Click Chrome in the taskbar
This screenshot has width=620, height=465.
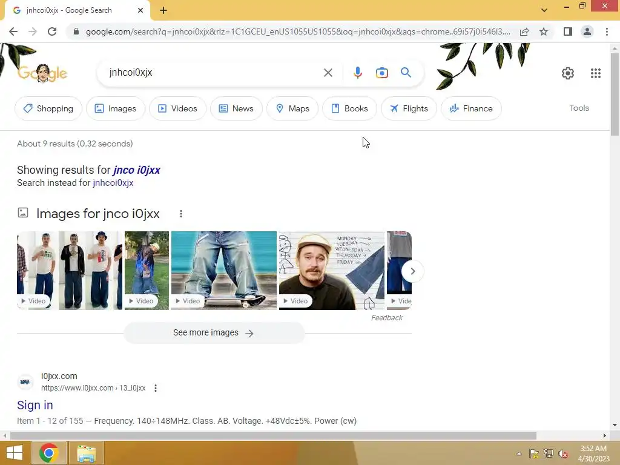(x=49, y=453)
